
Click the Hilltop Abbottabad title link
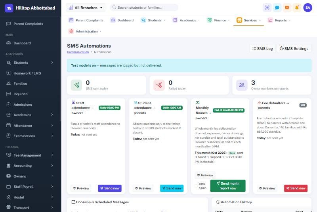[x=35, y=8]
